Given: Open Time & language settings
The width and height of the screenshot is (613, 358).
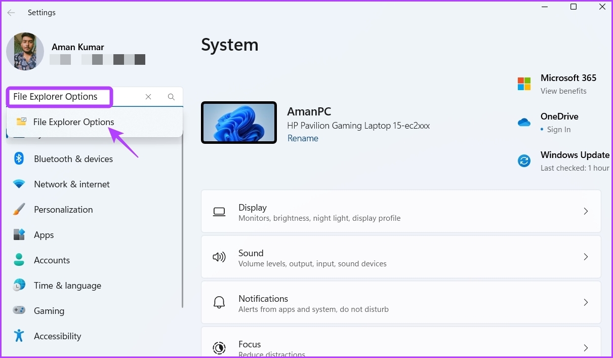Looking at the screenshot, I should click(67, 286).
